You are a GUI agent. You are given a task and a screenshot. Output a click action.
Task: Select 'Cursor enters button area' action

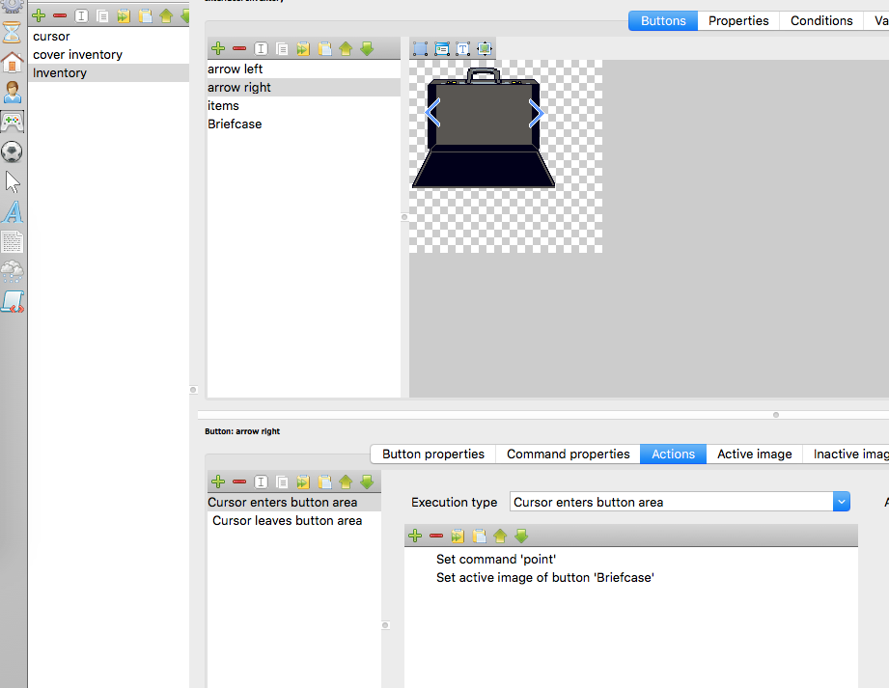(x=293, y=502)
